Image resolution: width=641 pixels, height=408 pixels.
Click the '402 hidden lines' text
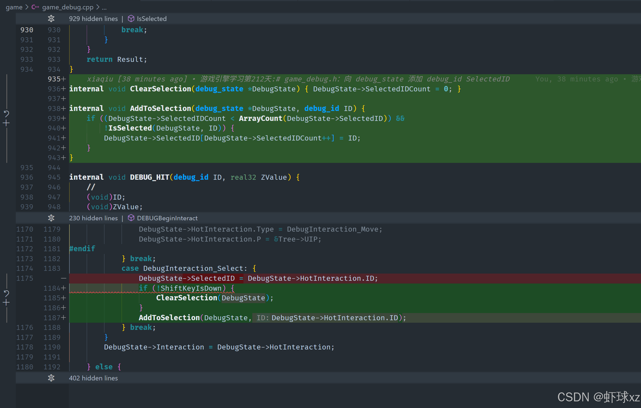[x=93, y=378]
